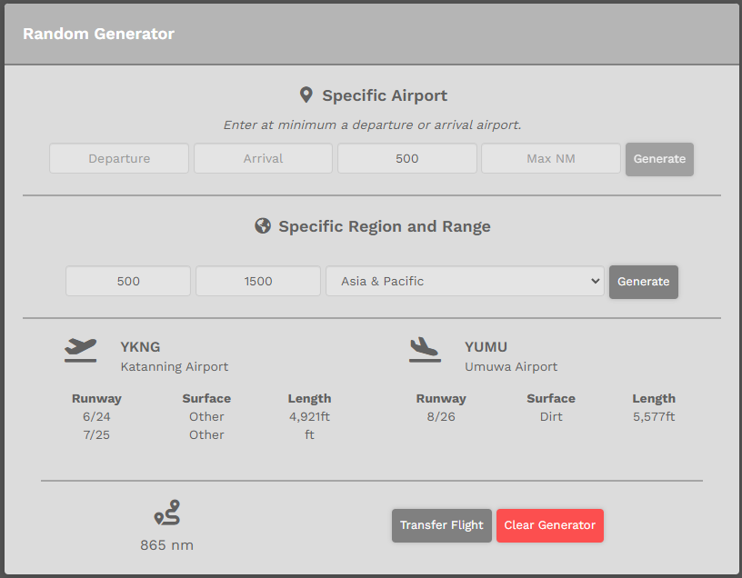Focus the Arrival airport input field

click(x=263, y=158)
